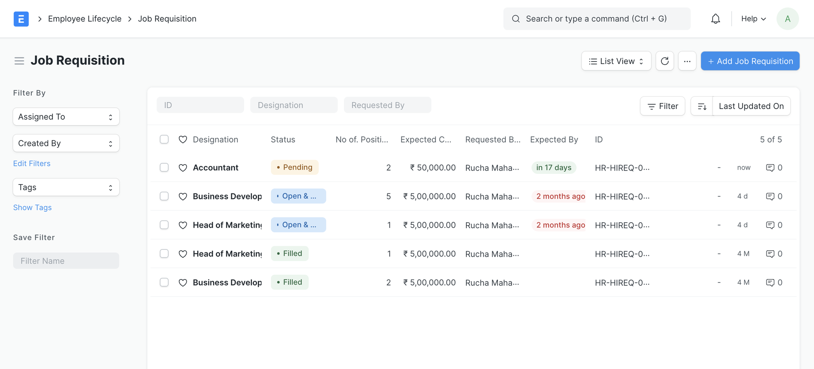The width and height of the screenshot is (814, 369).
Task: Toggle sort order direction icon
Action: [702, 106]
